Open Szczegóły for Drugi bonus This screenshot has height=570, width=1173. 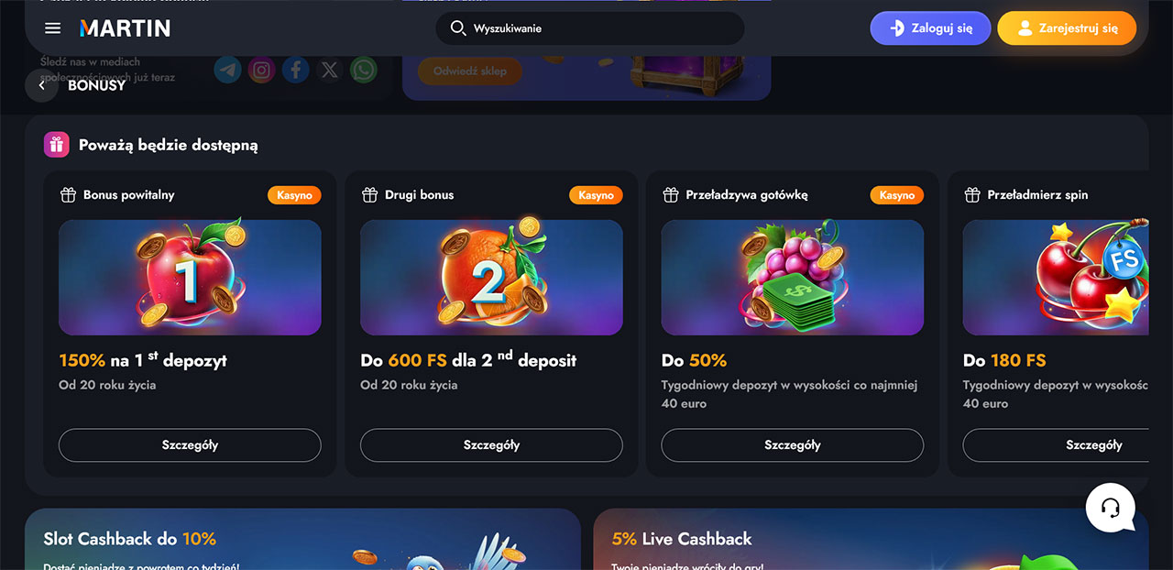pyautogui.click(x=491, y=445)
